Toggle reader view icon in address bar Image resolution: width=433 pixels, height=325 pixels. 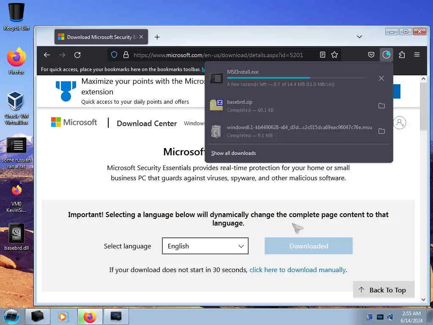[x=323, y=55]
